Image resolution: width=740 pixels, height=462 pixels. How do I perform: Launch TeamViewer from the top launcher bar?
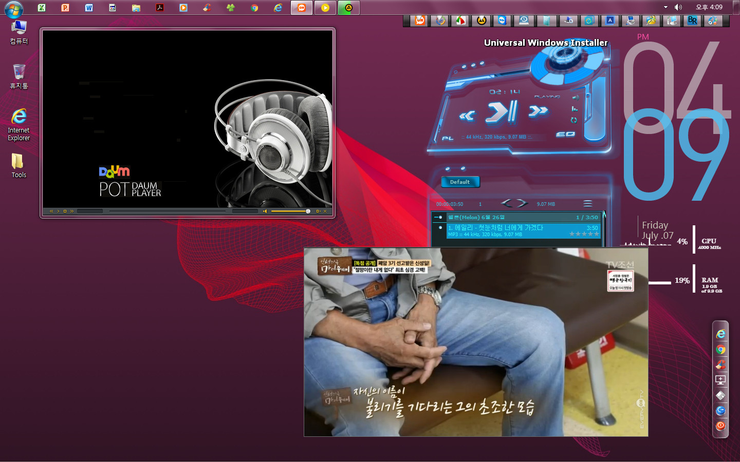[x=502, y=21]
